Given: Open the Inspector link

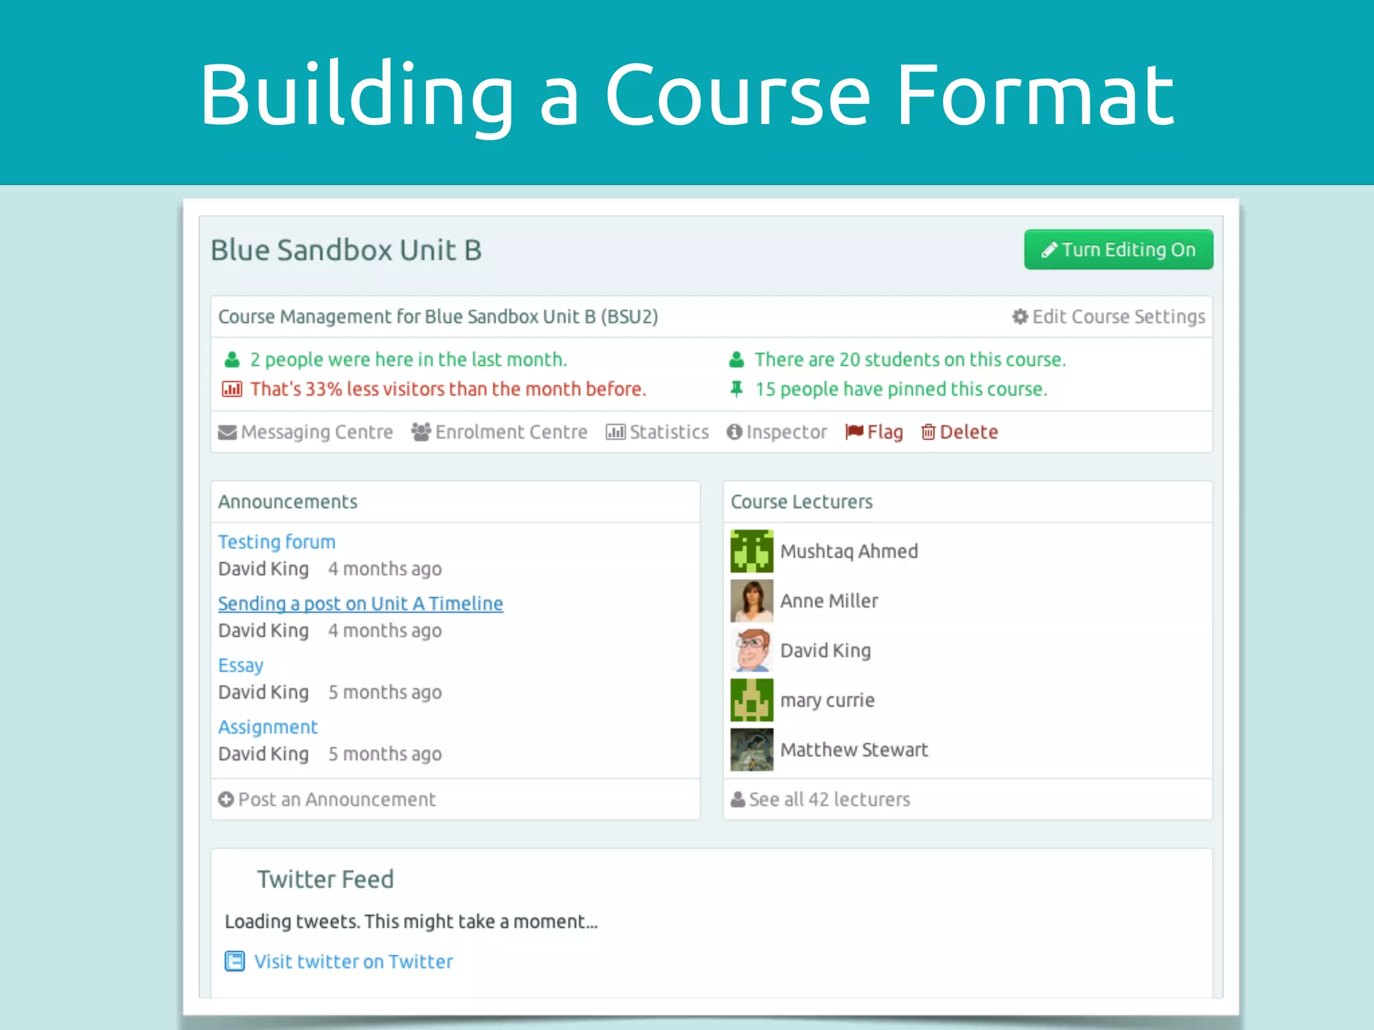Looking at the screenshot, I should click(x=786, y=432).
